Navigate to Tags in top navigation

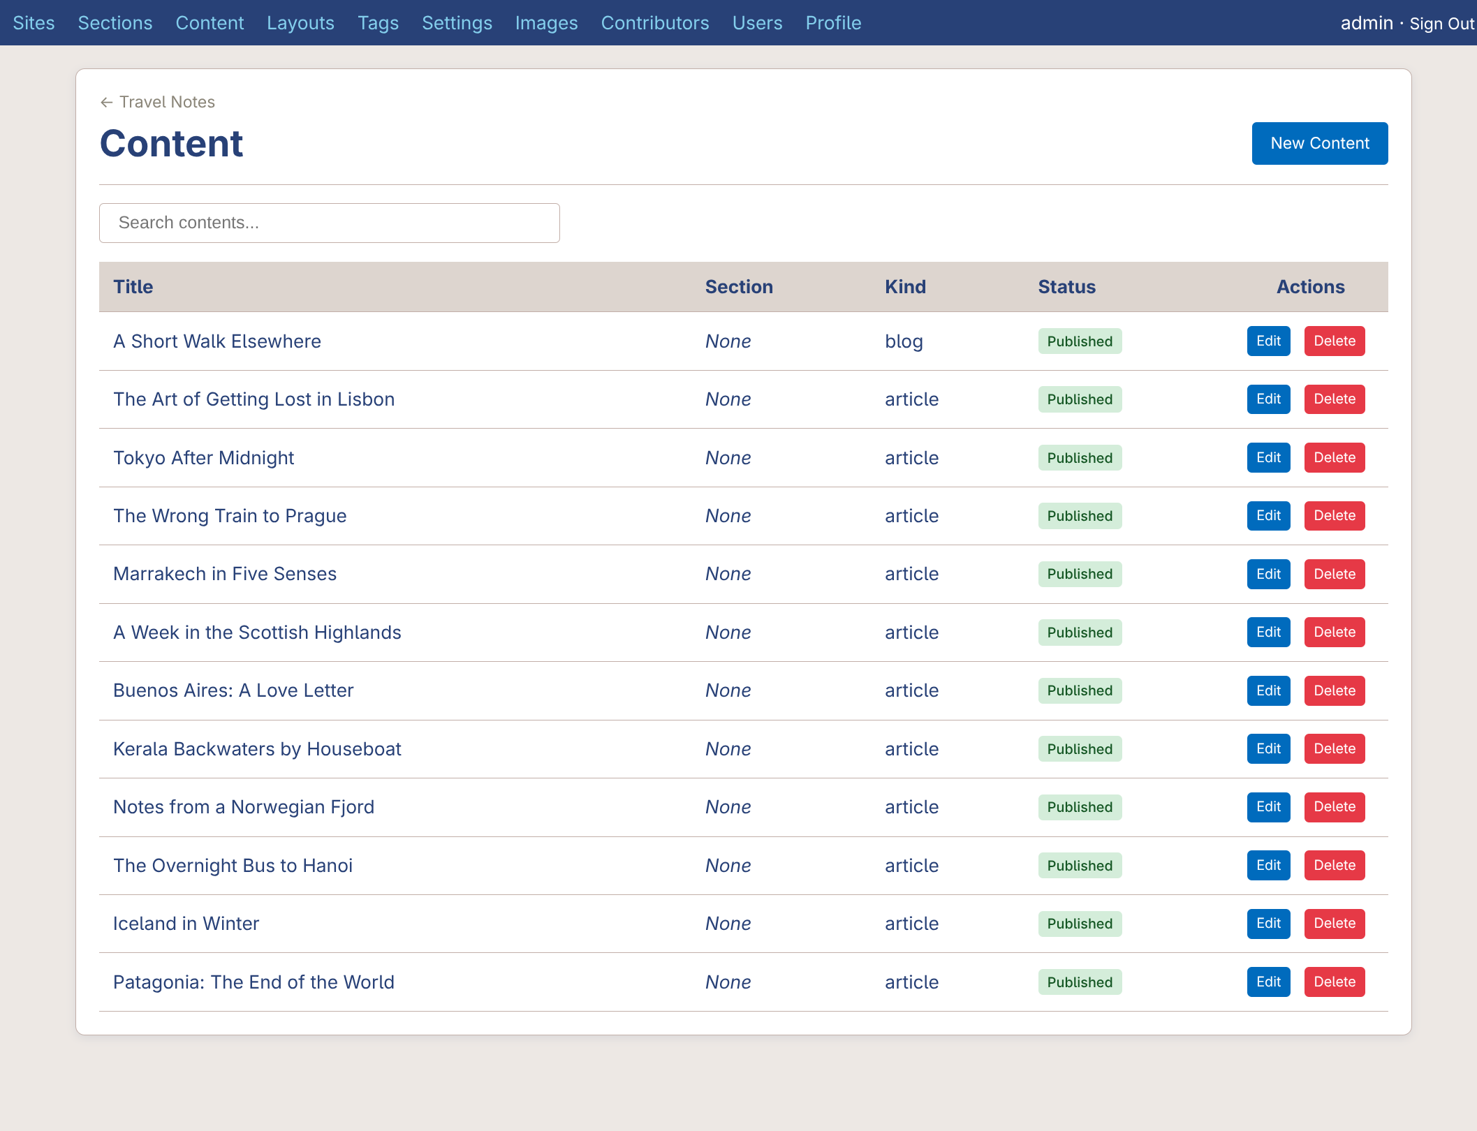(x=378, y=23)
